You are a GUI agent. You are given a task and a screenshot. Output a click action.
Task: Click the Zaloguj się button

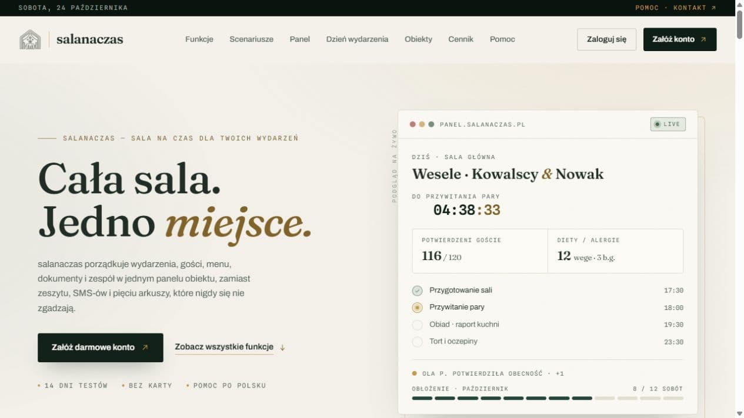[x=606, y=39]
